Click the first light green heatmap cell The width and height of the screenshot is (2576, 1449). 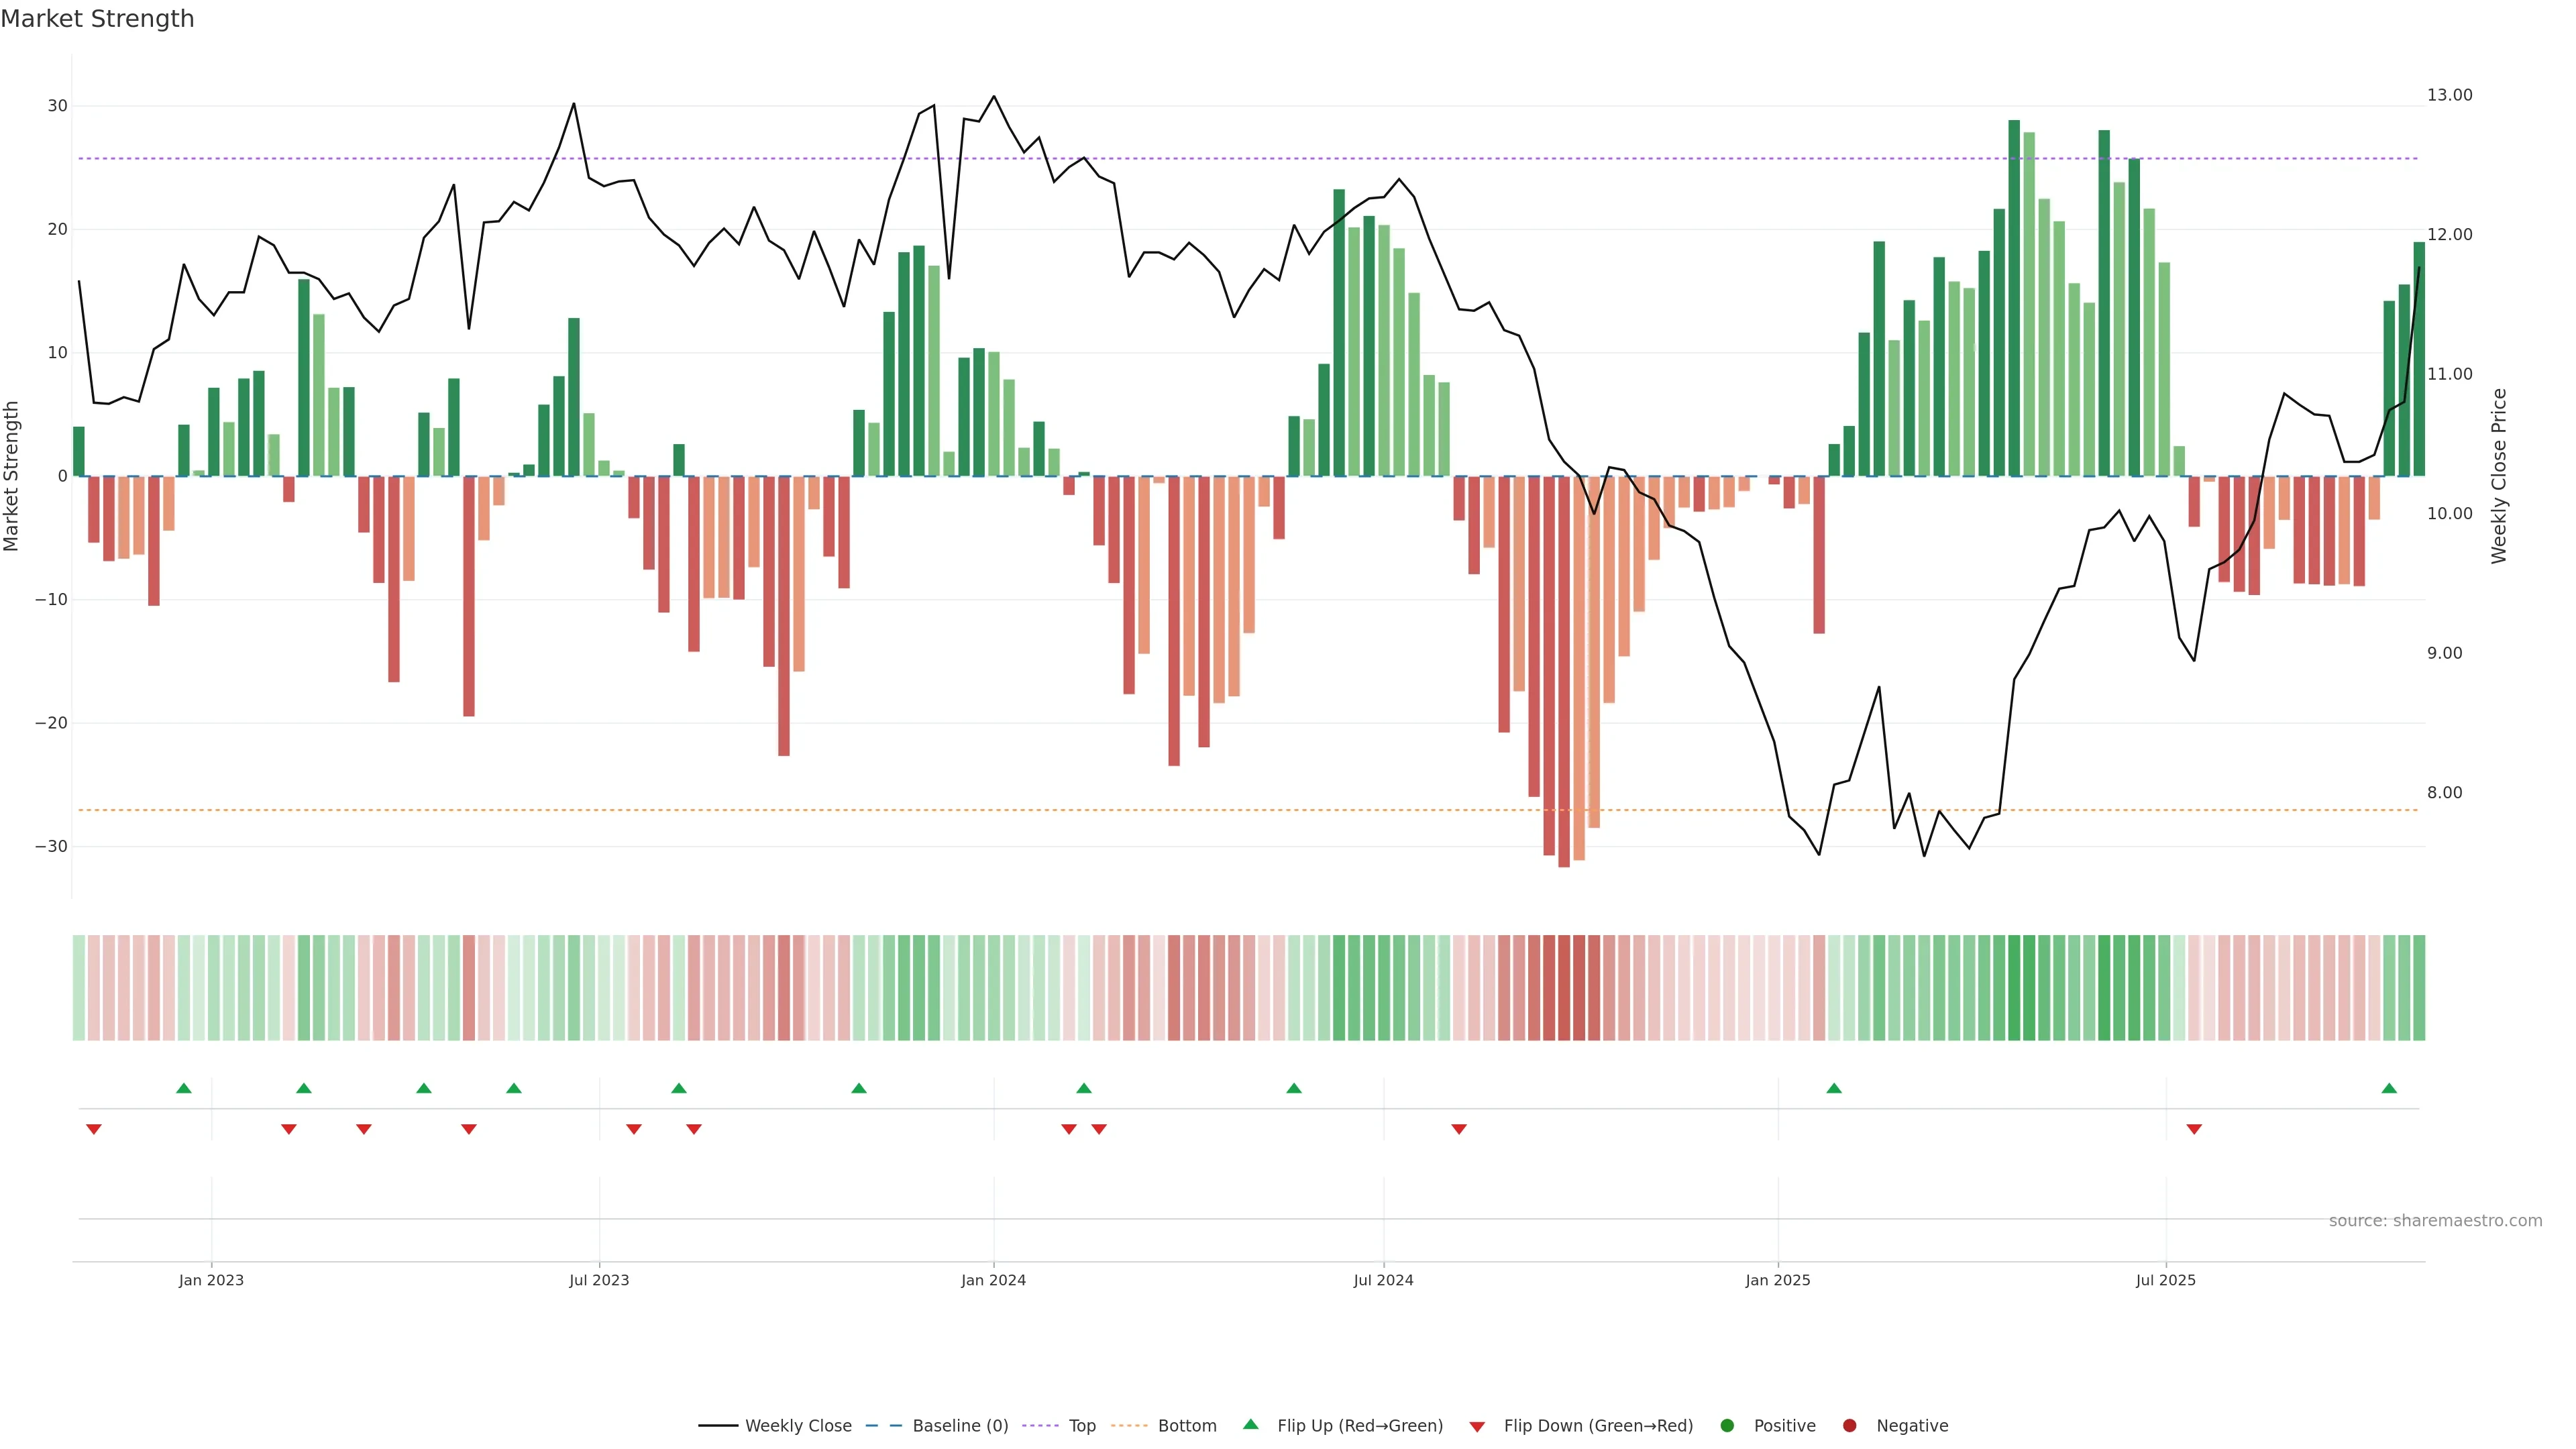pyautogui.click(x=79, y=988)
